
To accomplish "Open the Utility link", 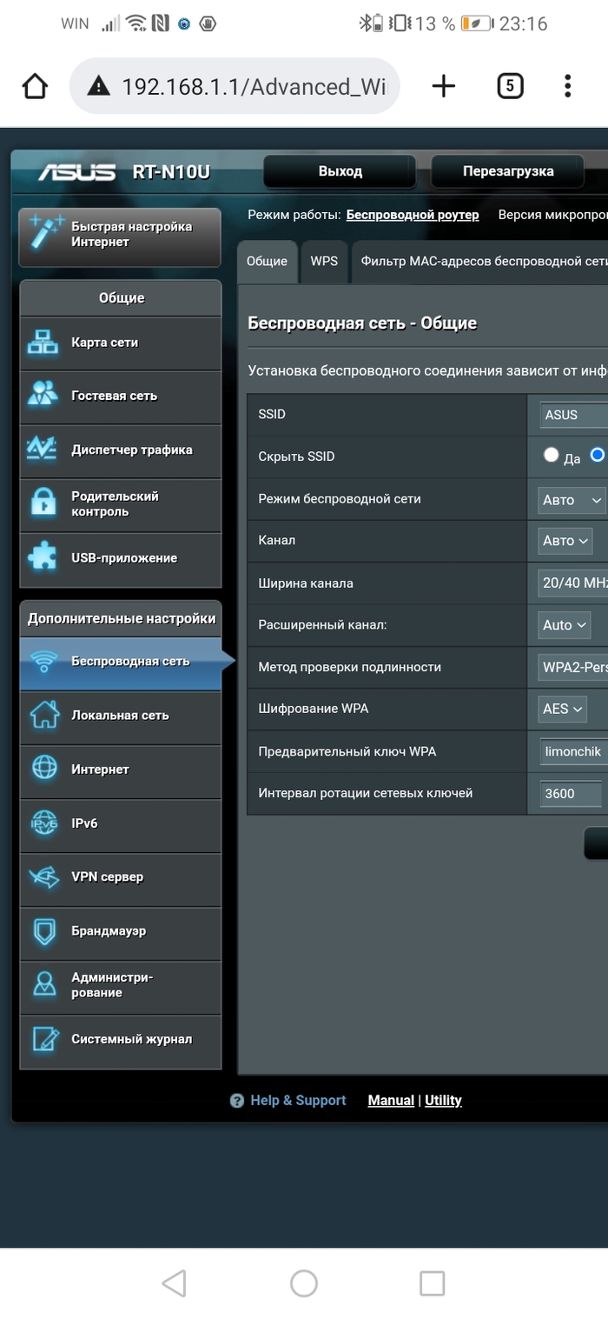I will (443, 1101).
